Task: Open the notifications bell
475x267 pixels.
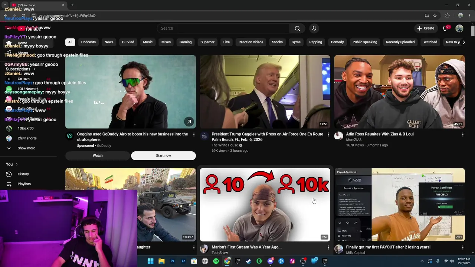Action: pyautogui.click(x=445, y=28)
